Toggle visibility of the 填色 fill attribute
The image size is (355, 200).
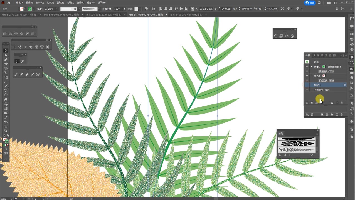click(x=307, y=76)
